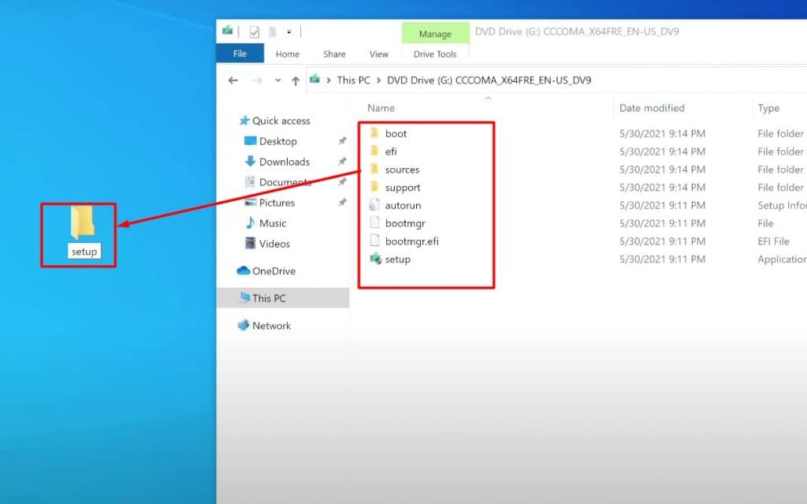Switch to the View ribbon tab

[x=379, y=54]
